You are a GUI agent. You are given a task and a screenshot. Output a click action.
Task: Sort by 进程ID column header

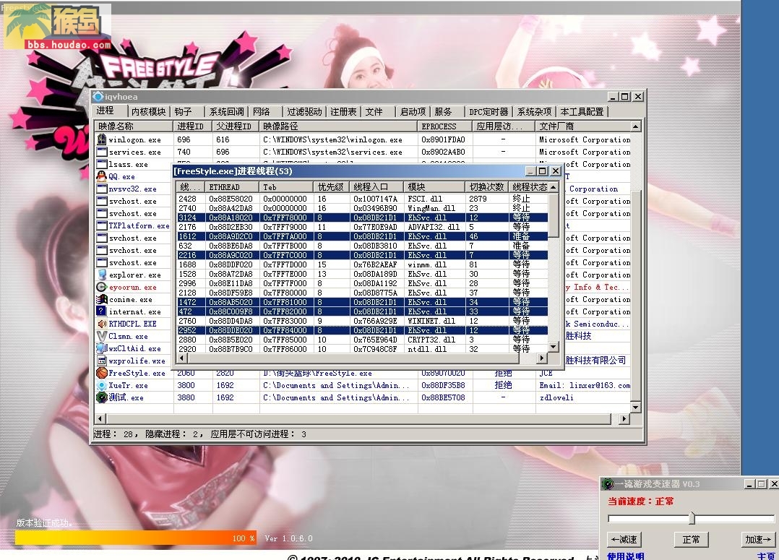pyautogui.click(x=193, y=126)
